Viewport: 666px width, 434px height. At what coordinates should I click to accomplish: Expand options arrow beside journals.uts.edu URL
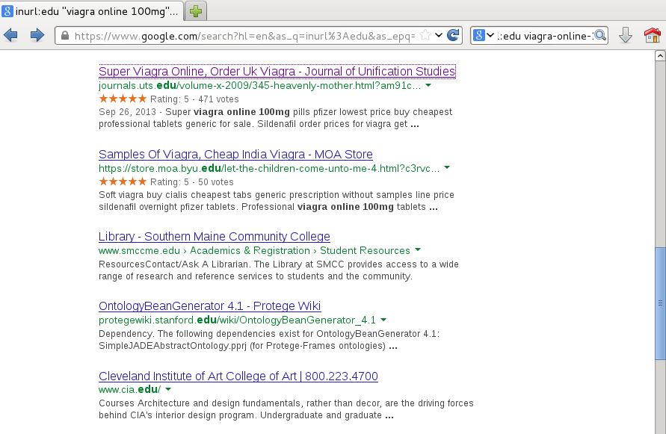tap(428, 85)
